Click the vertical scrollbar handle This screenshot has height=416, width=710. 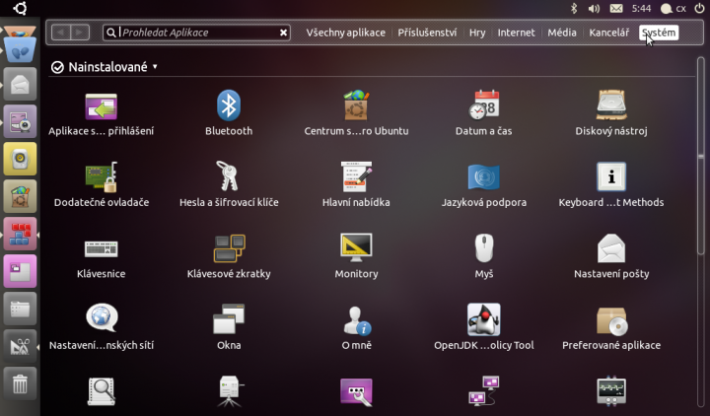701,156
